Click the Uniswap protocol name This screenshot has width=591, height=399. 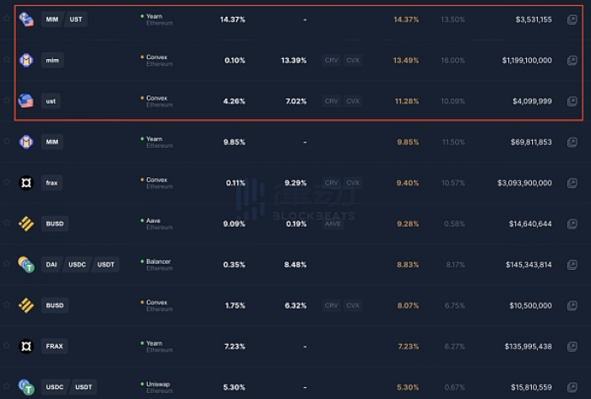coord(158,384)
